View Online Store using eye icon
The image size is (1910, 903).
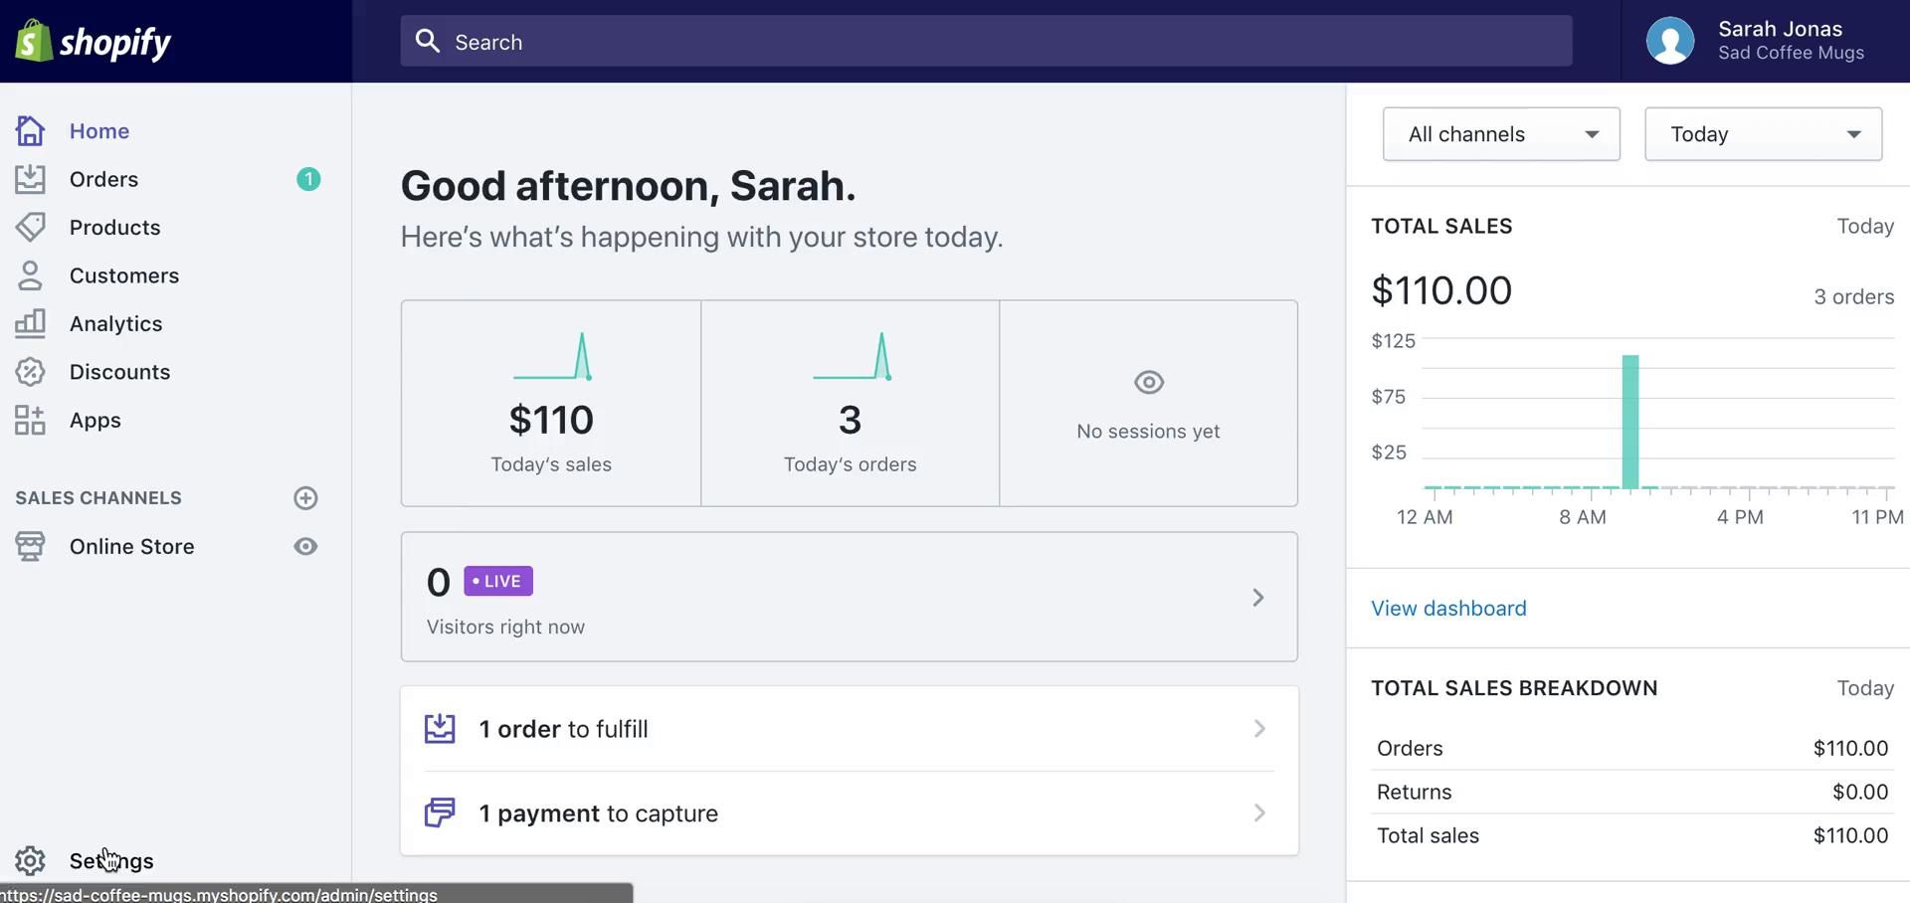coord(305,547)
